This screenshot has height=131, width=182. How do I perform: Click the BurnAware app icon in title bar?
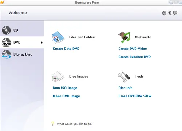coord(3,2)
